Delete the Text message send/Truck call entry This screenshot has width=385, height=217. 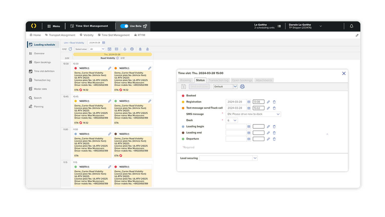[x=274, y=108]
